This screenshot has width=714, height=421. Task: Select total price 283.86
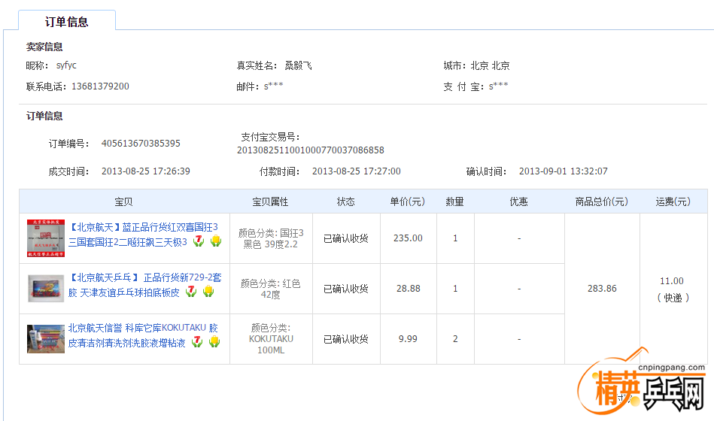pyautogui.click(x=602, y=289)
